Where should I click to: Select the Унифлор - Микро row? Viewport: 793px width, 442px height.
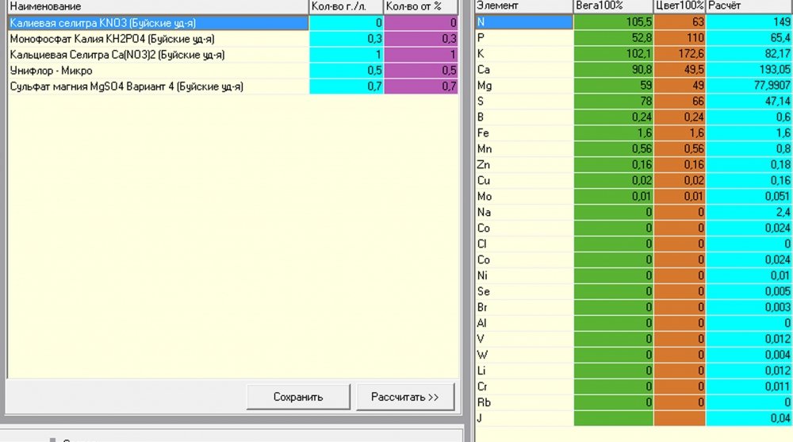click(x=232, y=71)
